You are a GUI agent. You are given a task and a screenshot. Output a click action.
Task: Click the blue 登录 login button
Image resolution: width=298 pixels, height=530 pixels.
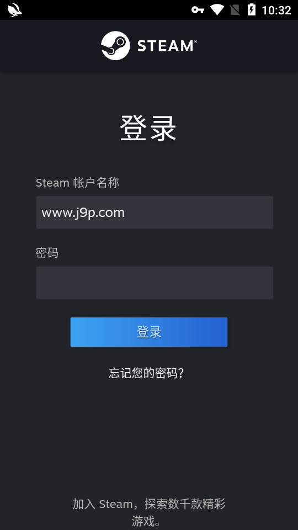click(149, 332)
